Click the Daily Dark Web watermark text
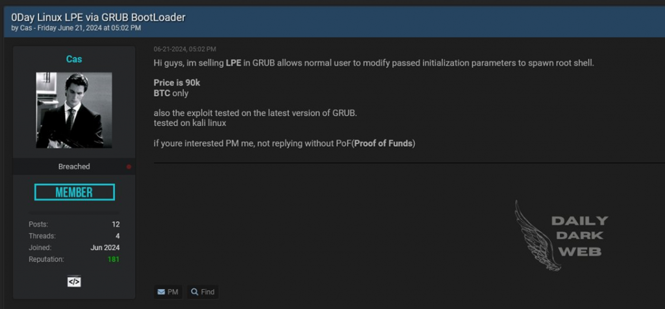 click(579, 236)
